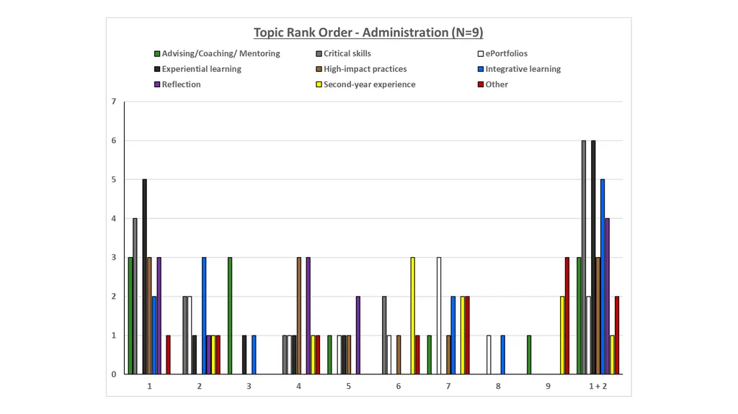Select red Other bar in rank 9
The height and width of the screenshot is (414, 738).
pyautogui.click(x=567, y=315)
